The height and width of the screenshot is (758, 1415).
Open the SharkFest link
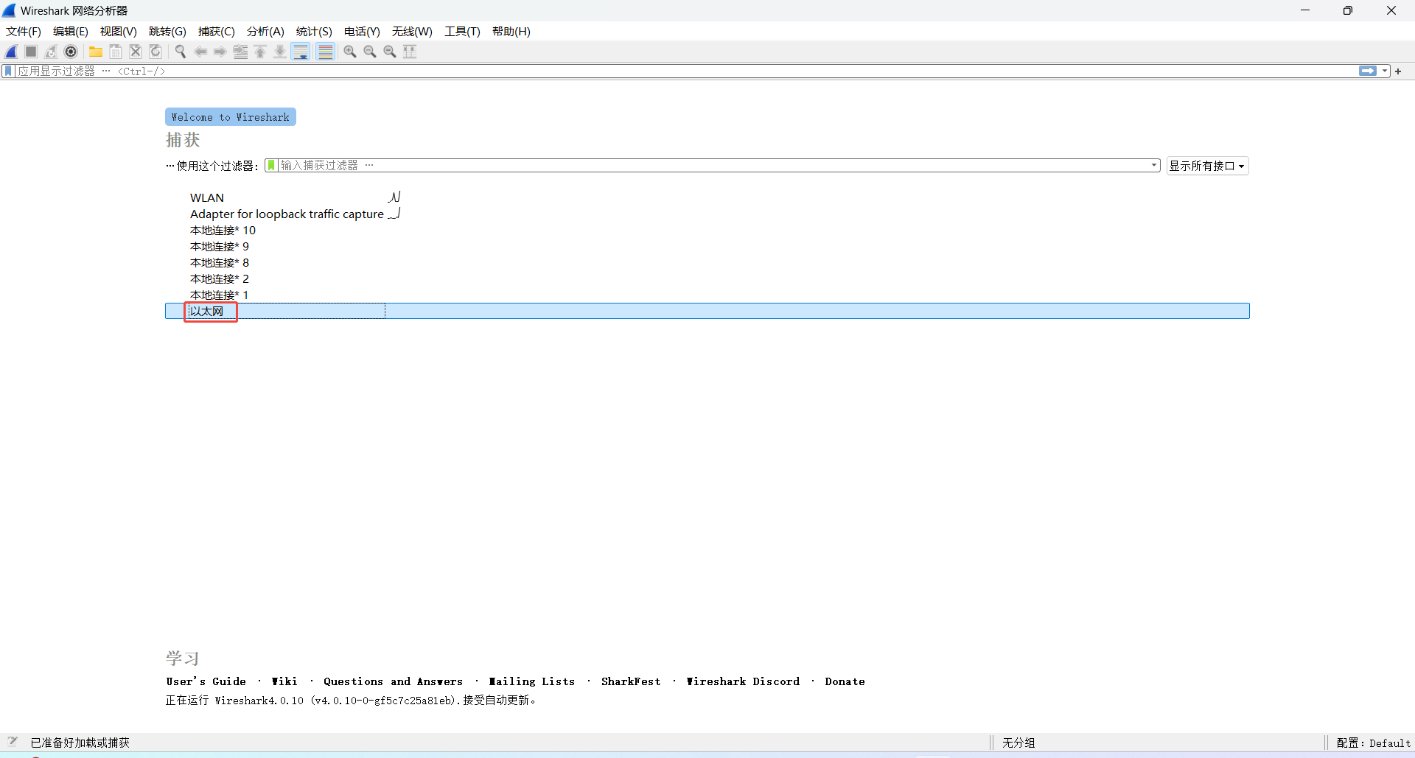click(x=631, y=681)
